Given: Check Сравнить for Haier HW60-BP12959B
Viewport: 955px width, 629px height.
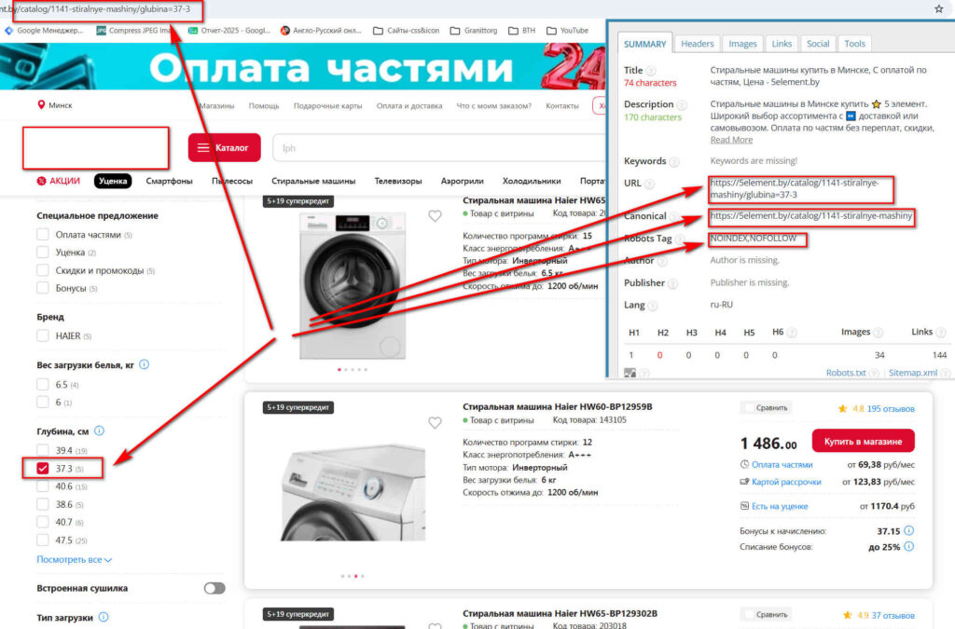Looking at the screenshot, I should click(767, 407).
